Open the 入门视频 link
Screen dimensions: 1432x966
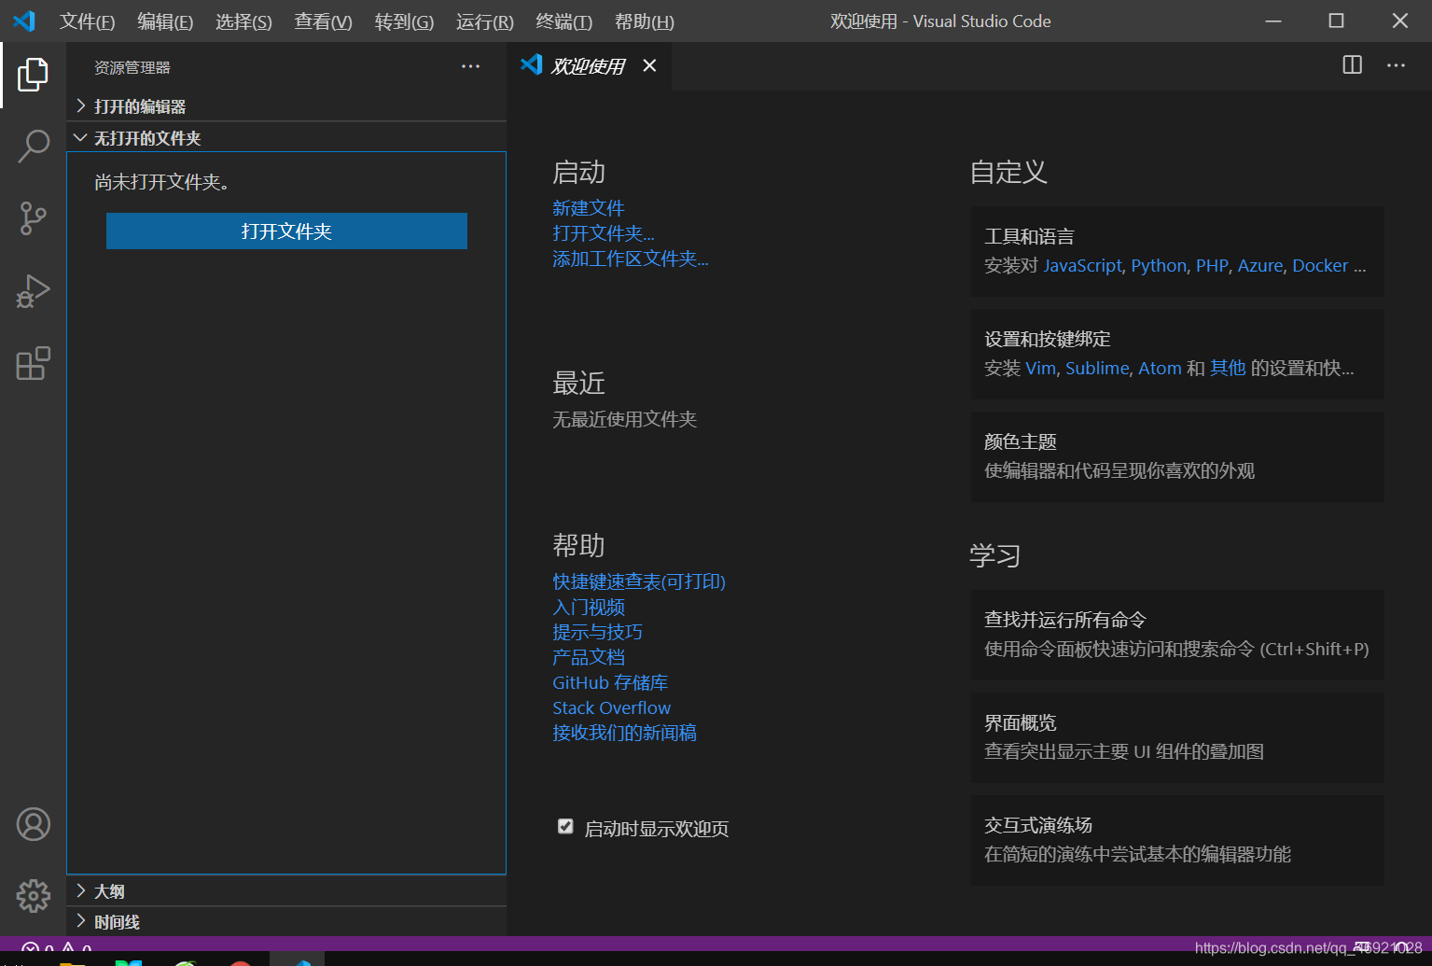[588, 607]
